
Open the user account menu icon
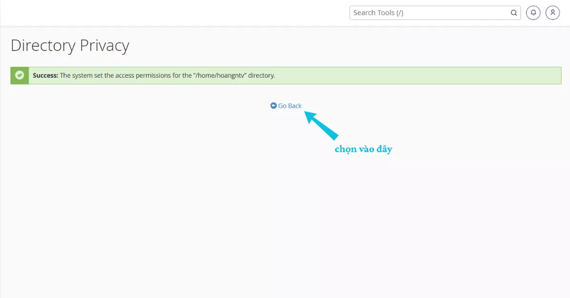(552, 13)
